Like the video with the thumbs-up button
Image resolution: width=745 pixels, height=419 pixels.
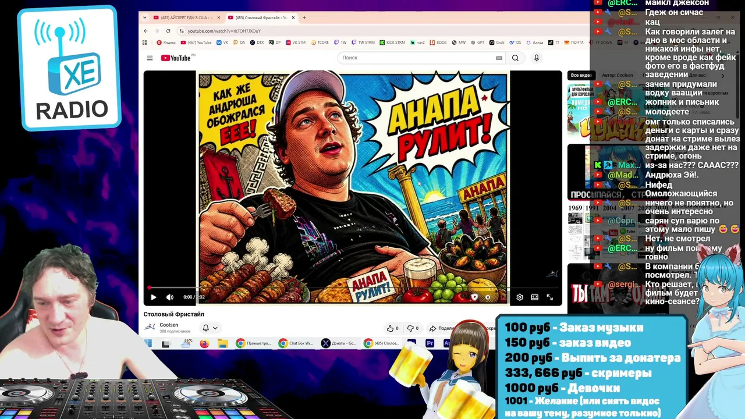tap(393, 328)
